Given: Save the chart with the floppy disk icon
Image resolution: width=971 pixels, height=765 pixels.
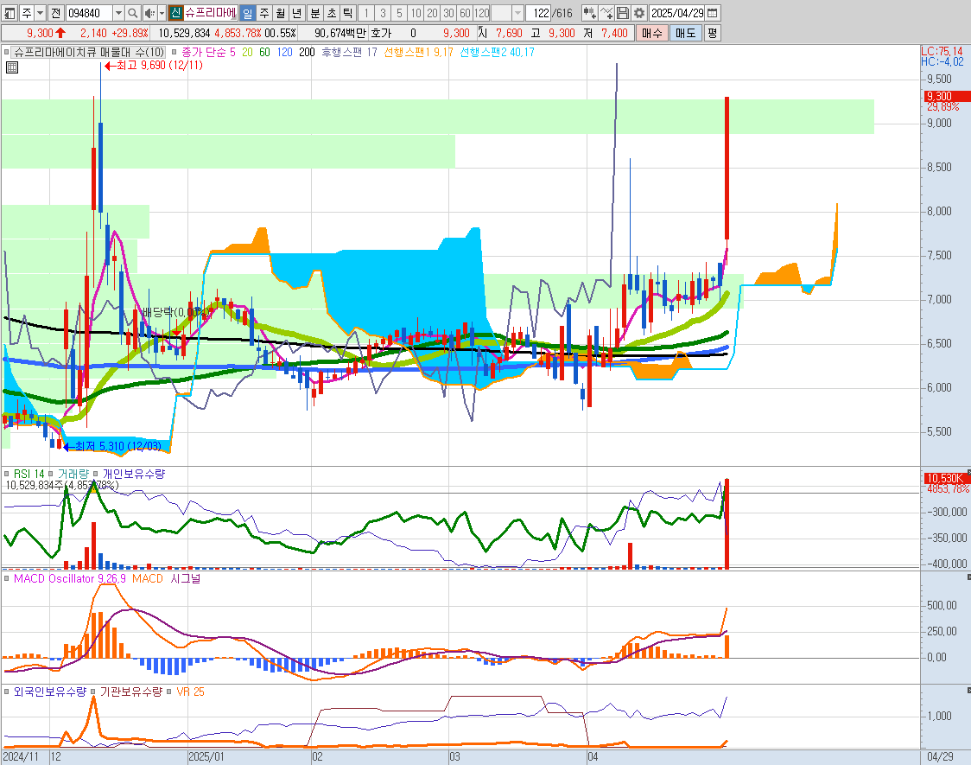Looking at the screenshot, I should pos(623,13).
